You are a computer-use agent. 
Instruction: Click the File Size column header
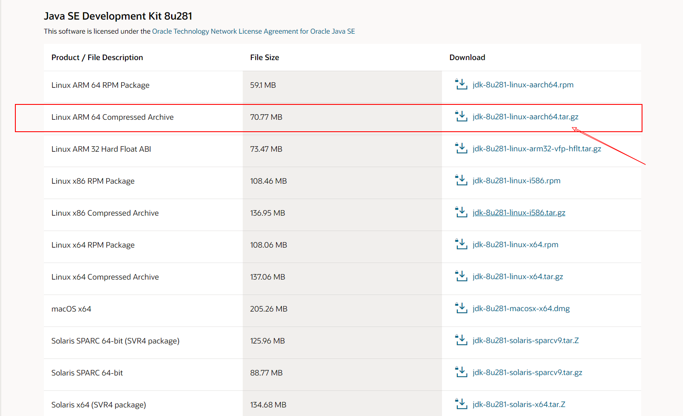tap(264, 58)
